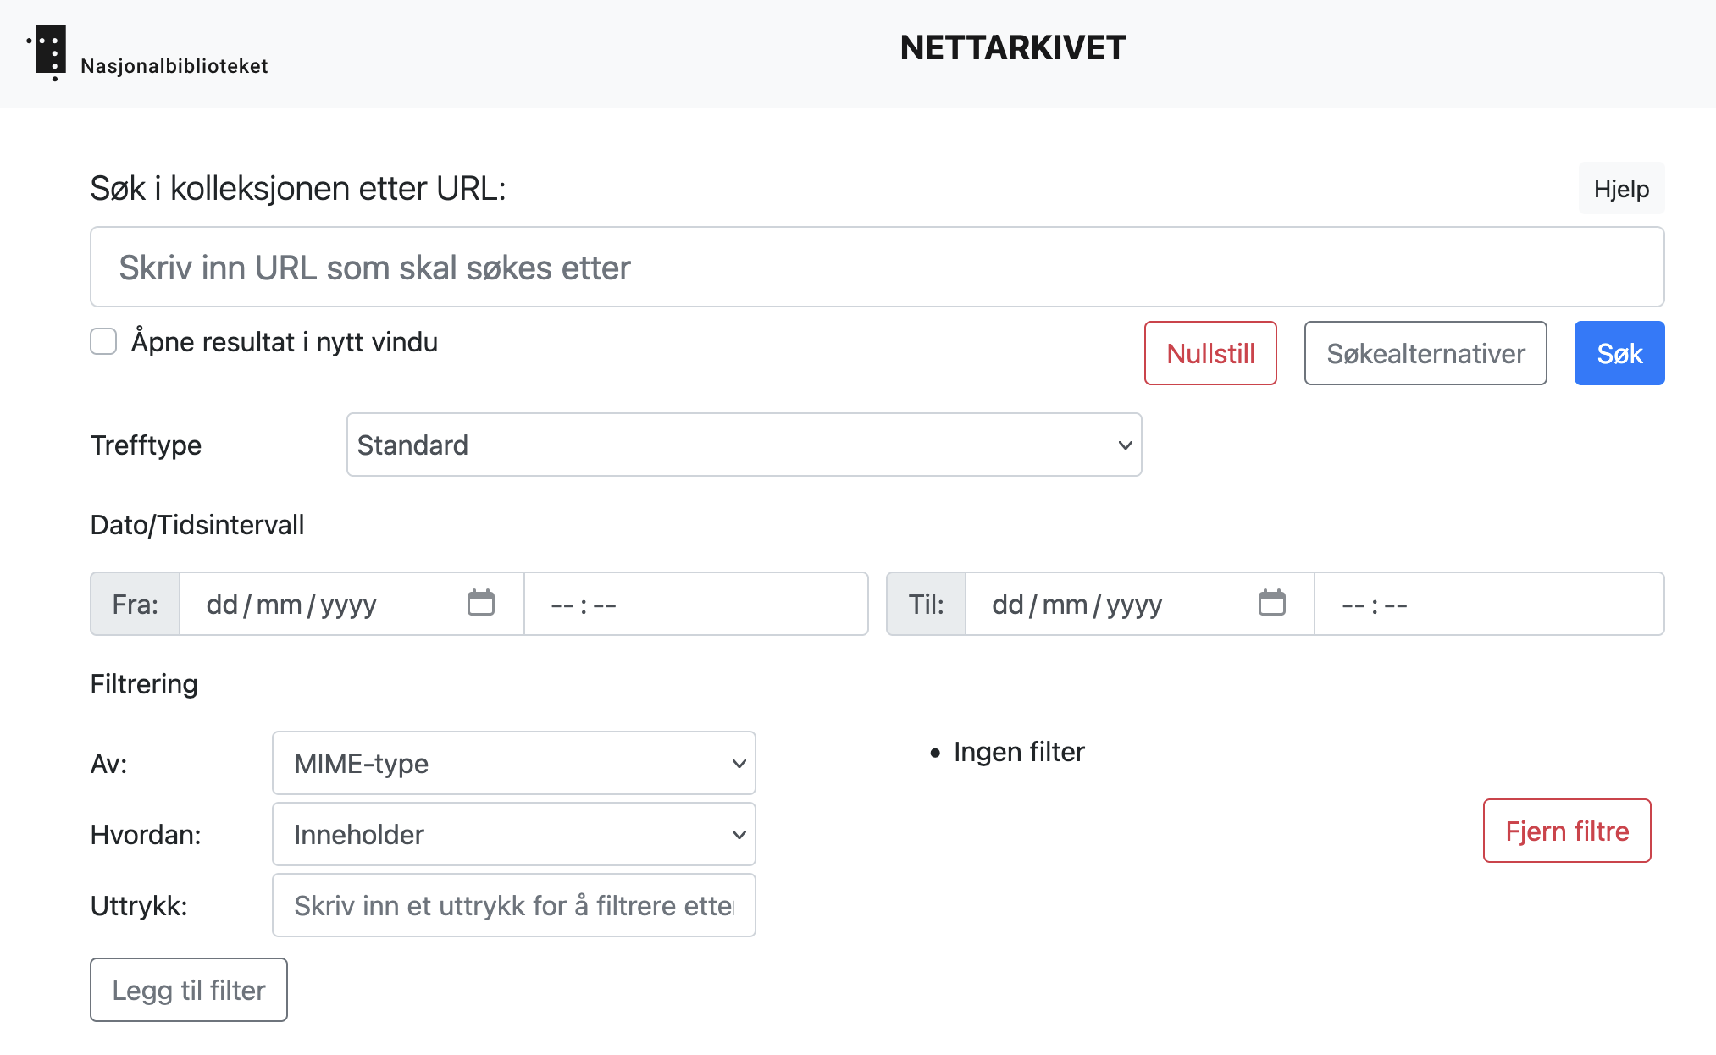Open the Fra date calendar picker icon
The image size is (1716, 1055).
coord(481,604)
